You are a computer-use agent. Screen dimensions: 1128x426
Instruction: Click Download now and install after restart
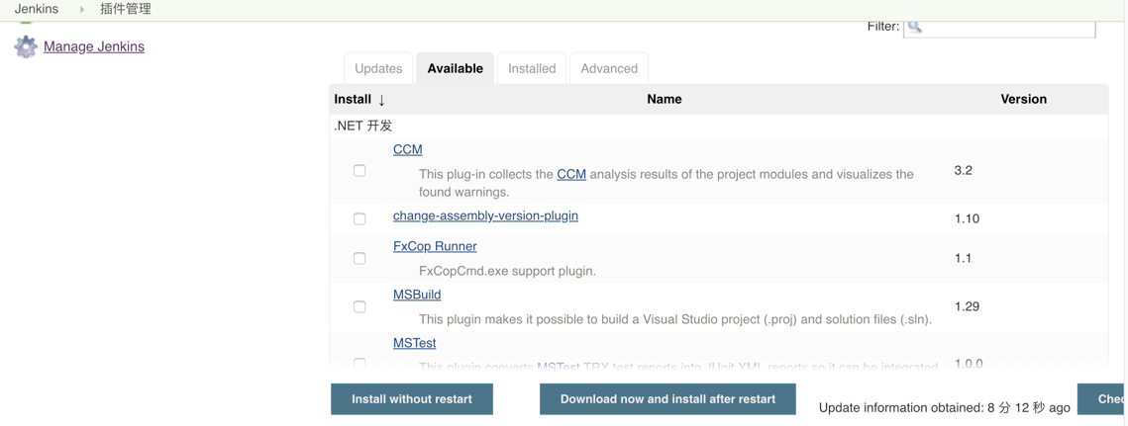667,399
